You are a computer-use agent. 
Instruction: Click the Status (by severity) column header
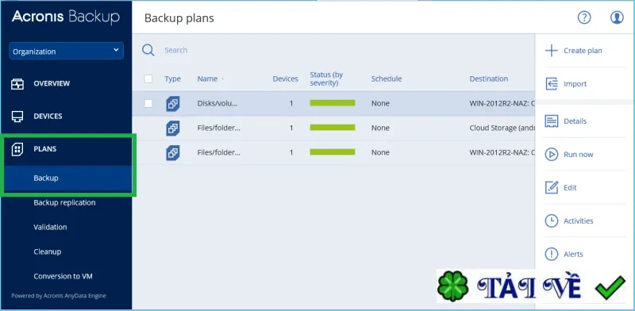326,79
